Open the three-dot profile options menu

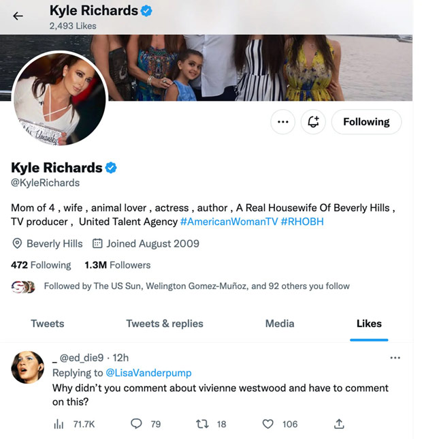tap(283, 122)
